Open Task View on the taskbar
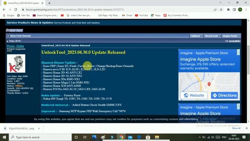The width and height of the screenshot is (250, 141). pos(85,137)
